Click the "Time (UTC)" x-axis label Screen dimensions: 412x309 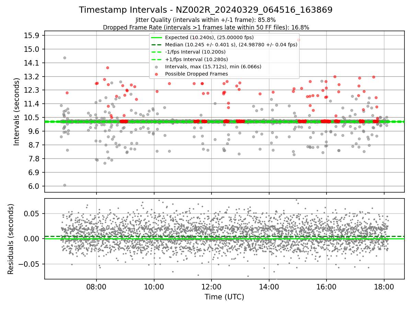click(224, 297)
